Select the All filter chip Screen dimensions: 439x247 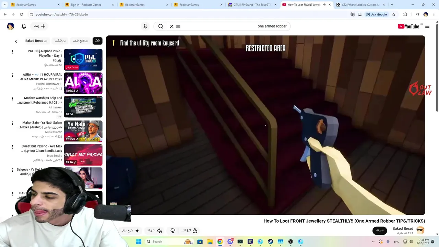click(97, 40)
